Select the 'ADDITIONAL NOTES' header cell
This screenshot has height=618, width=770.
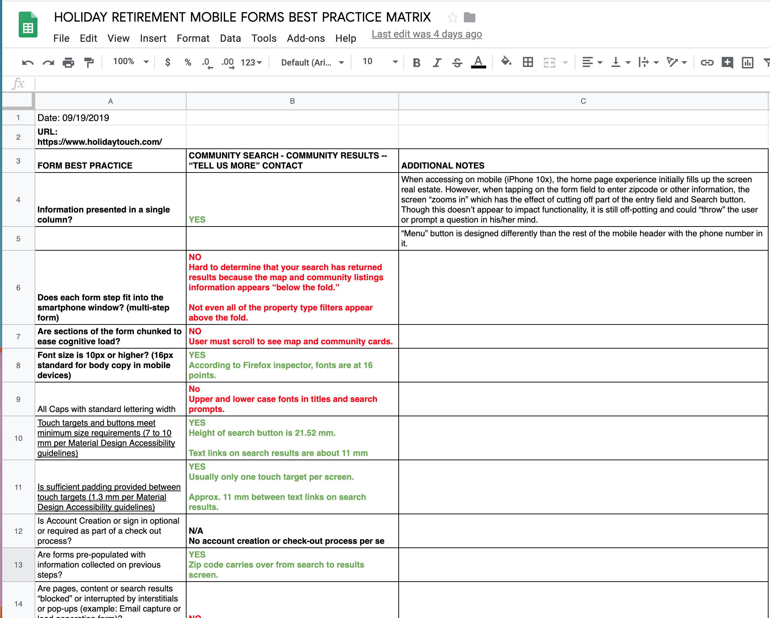tap(583, 161)
